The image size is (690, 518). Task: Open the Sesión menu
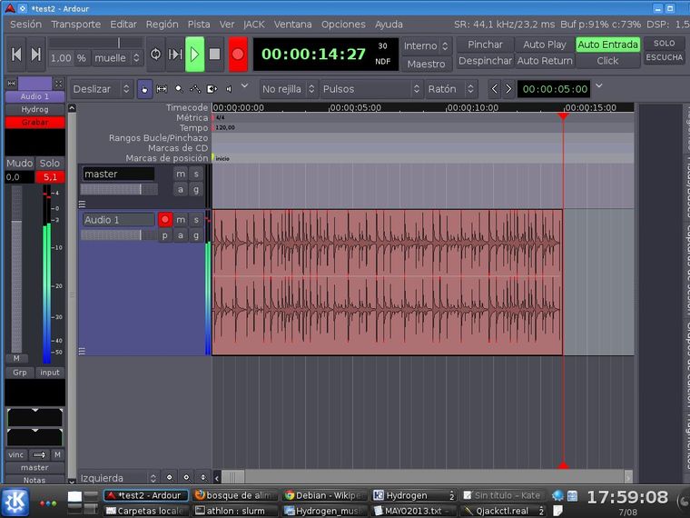click(26, 25)
